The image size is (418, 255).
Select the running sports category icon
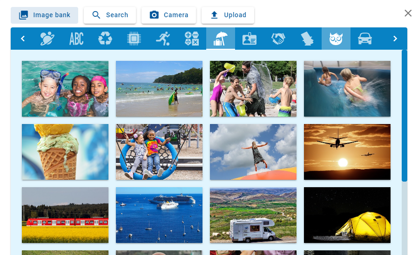pyautogui.click(x=163, y=39)
